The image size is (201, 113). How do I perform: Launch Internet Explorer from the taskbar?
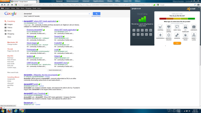pos(16,111)
